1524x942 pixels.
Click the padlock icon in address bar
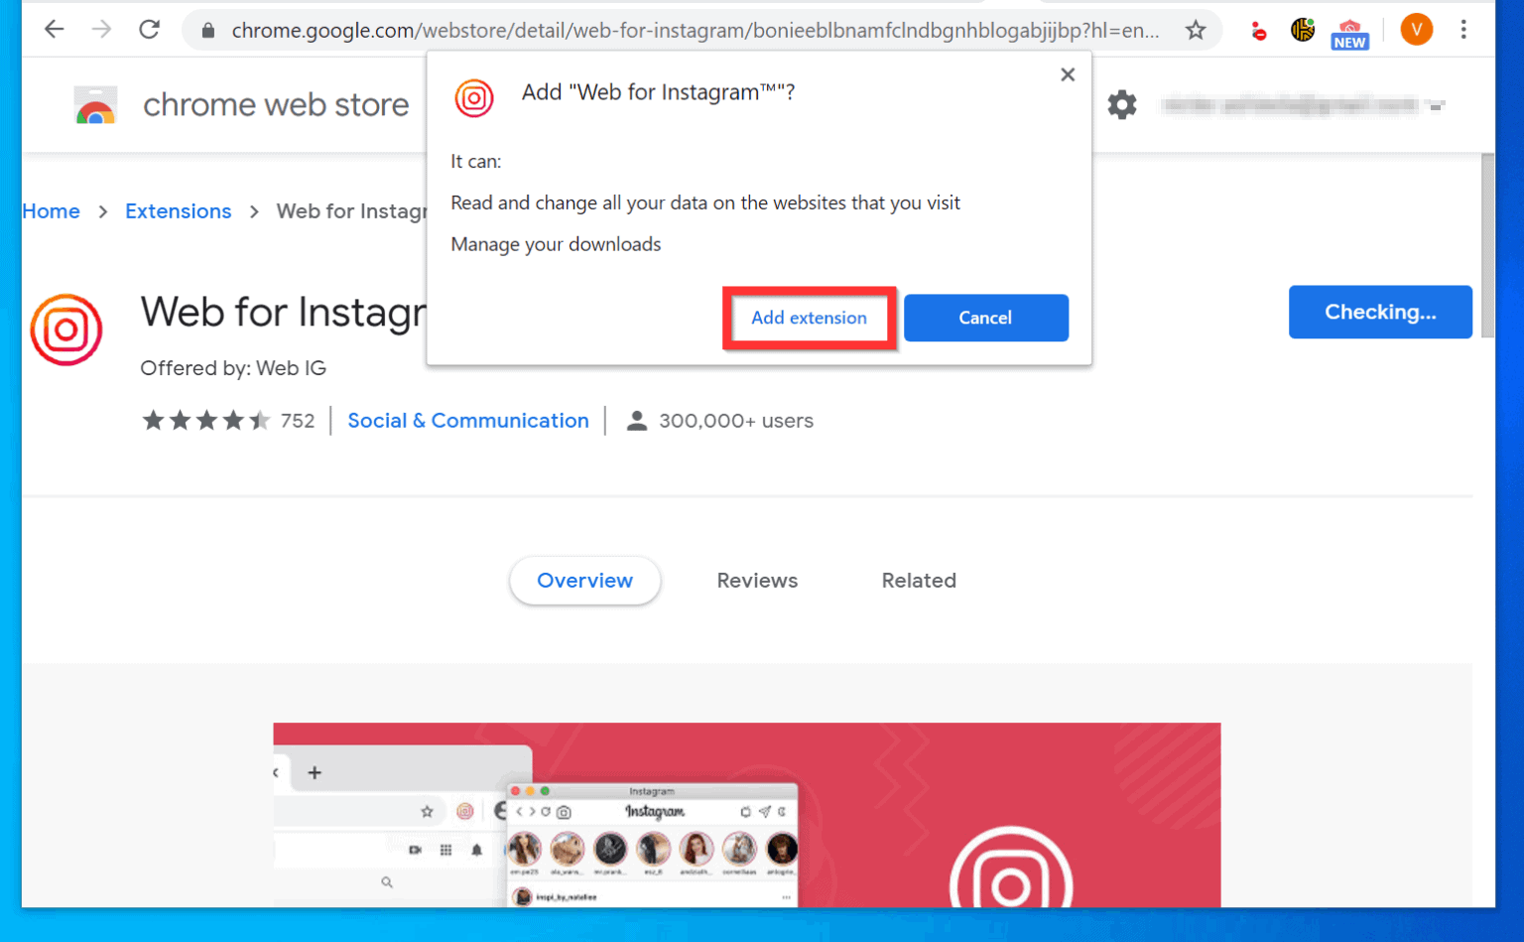pos(207,29)
